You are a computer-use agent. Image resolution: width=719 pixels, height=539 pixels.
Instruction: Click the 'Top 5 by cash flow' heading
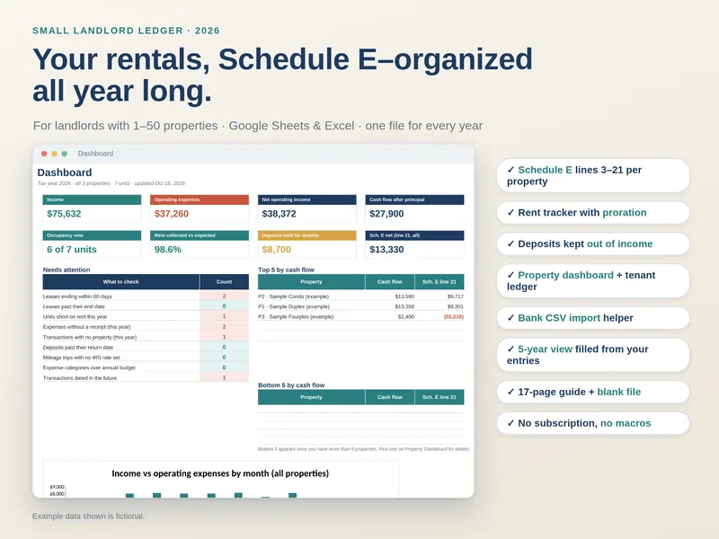coord(286,270)
